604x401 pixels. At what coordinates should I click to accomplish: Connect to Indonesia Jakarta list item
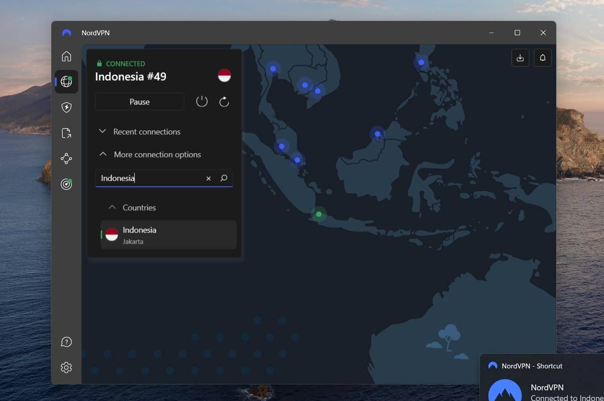click(x=168, y=235)
